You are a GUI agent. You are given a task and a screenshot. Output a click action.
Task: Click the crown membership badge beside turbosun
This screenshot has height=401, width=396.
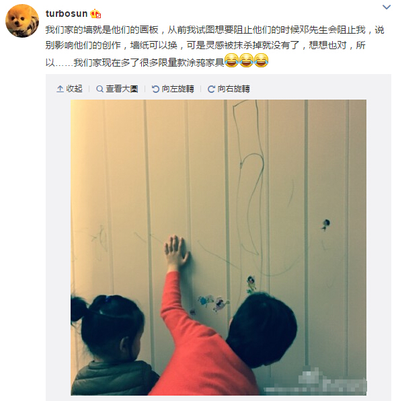[95, 13]
